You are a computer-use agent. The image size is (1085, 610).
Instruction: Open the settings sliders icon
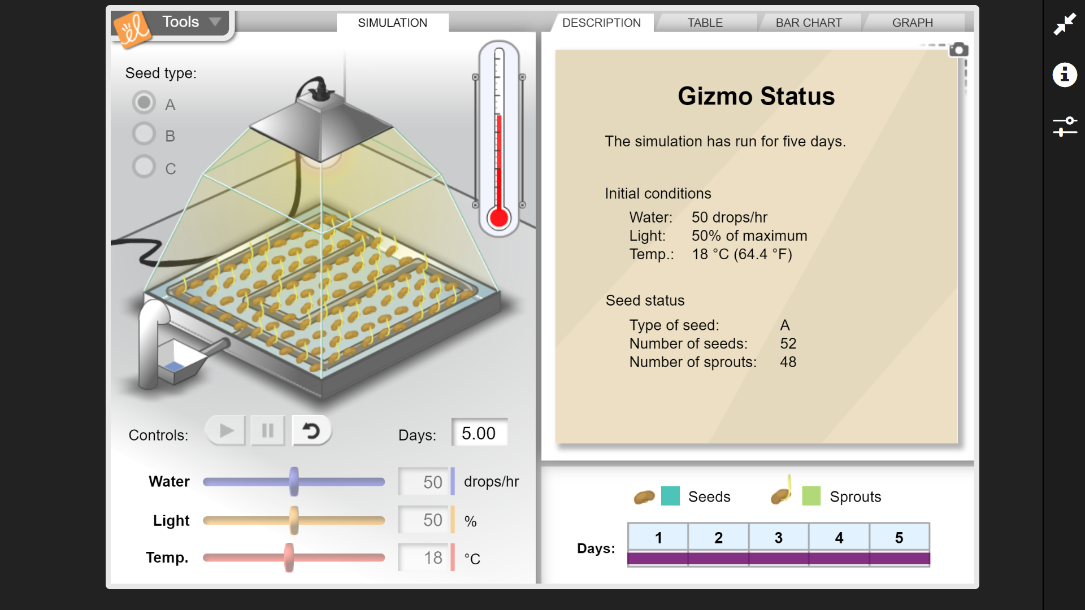point(1065,126)
